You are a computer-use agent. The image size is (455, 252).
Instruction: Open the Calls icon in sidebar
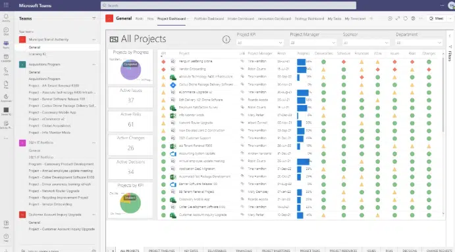6,71
